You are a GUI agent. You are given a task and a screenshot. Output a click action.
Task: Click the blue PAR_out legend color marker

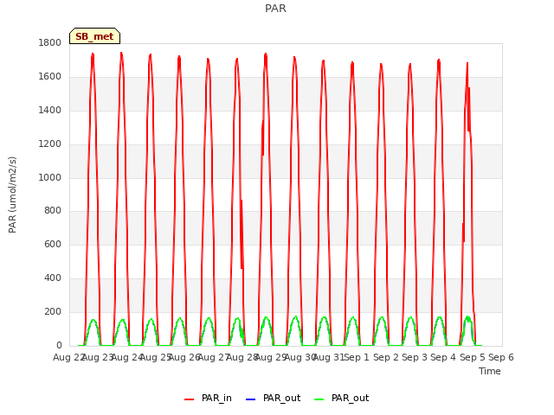coord(250,399)
